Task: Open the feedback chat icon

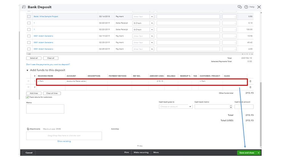Action: click(x=240, y=7)
